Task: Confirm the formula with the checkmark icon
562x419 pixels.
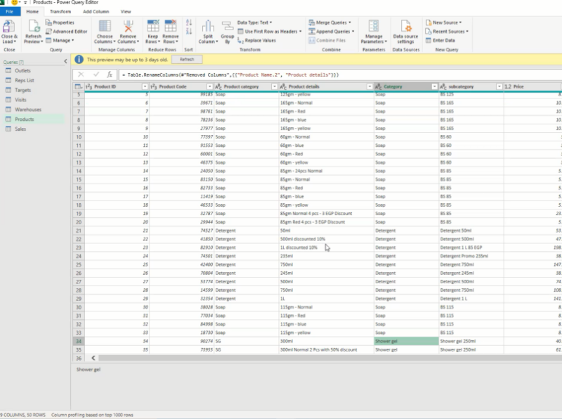Action: [96, 75]
